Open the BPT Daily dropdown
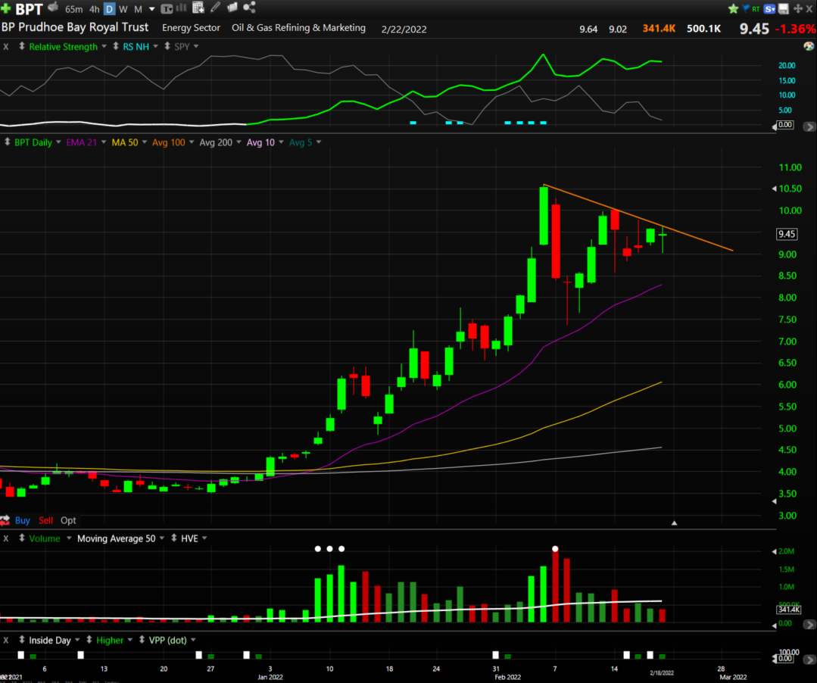Image resolution: width=817 pixels, height=683 pixels. pyautogui.click(x=58, y=142)
